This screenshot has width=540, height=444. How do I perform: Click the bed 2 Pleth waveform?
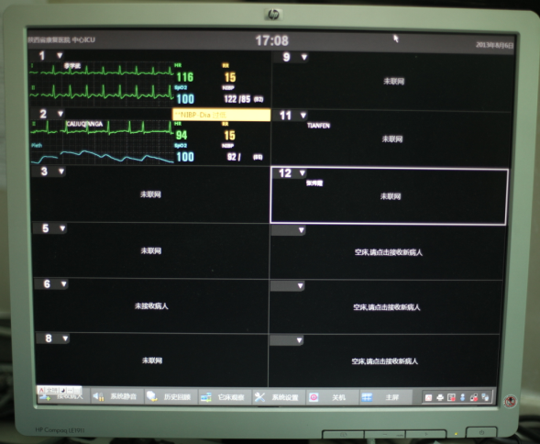[103, 157]
